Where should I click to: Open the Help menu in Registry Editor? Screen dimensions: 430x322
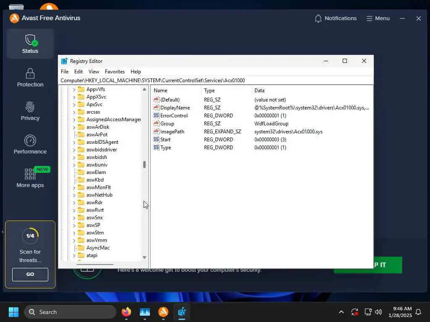(136, 71)
